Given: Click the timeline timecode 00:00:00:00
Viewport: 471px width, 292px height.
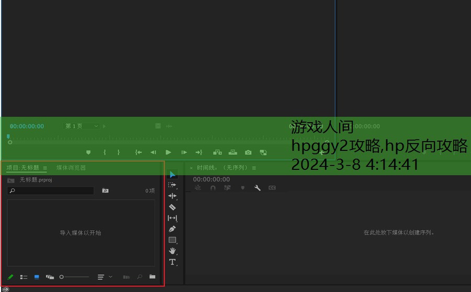Looking at the screenshot, I should [x=211, y=179].
